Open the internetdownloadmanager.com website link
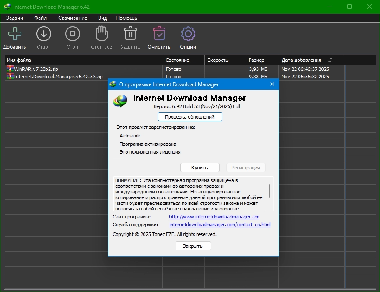The image size is (380, 292). (x=214, y=217)
